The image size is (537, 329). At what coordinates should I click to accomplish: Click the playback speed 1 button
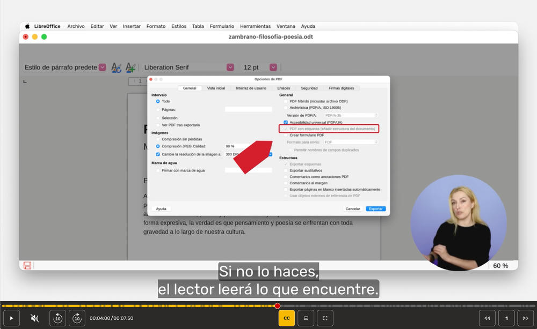505,318
